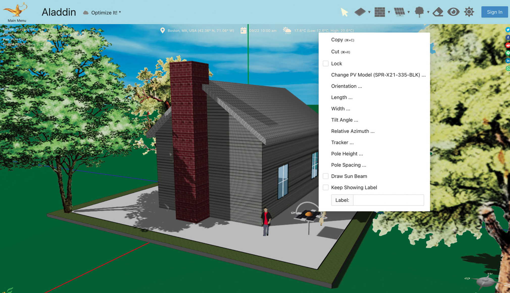
Task: Open the calendar date icon
Action: (243, 30)
